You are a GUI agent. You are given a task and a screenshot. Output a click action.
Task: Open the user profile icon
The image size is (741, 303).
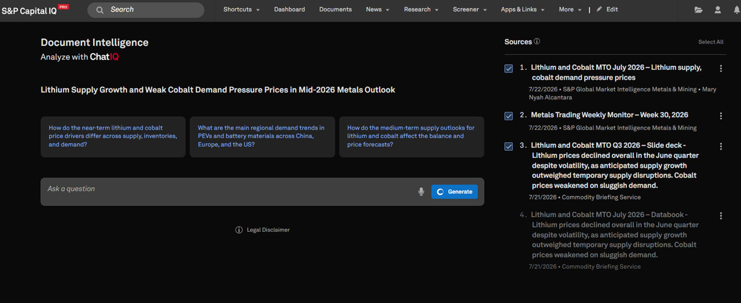tap(718, 10)
